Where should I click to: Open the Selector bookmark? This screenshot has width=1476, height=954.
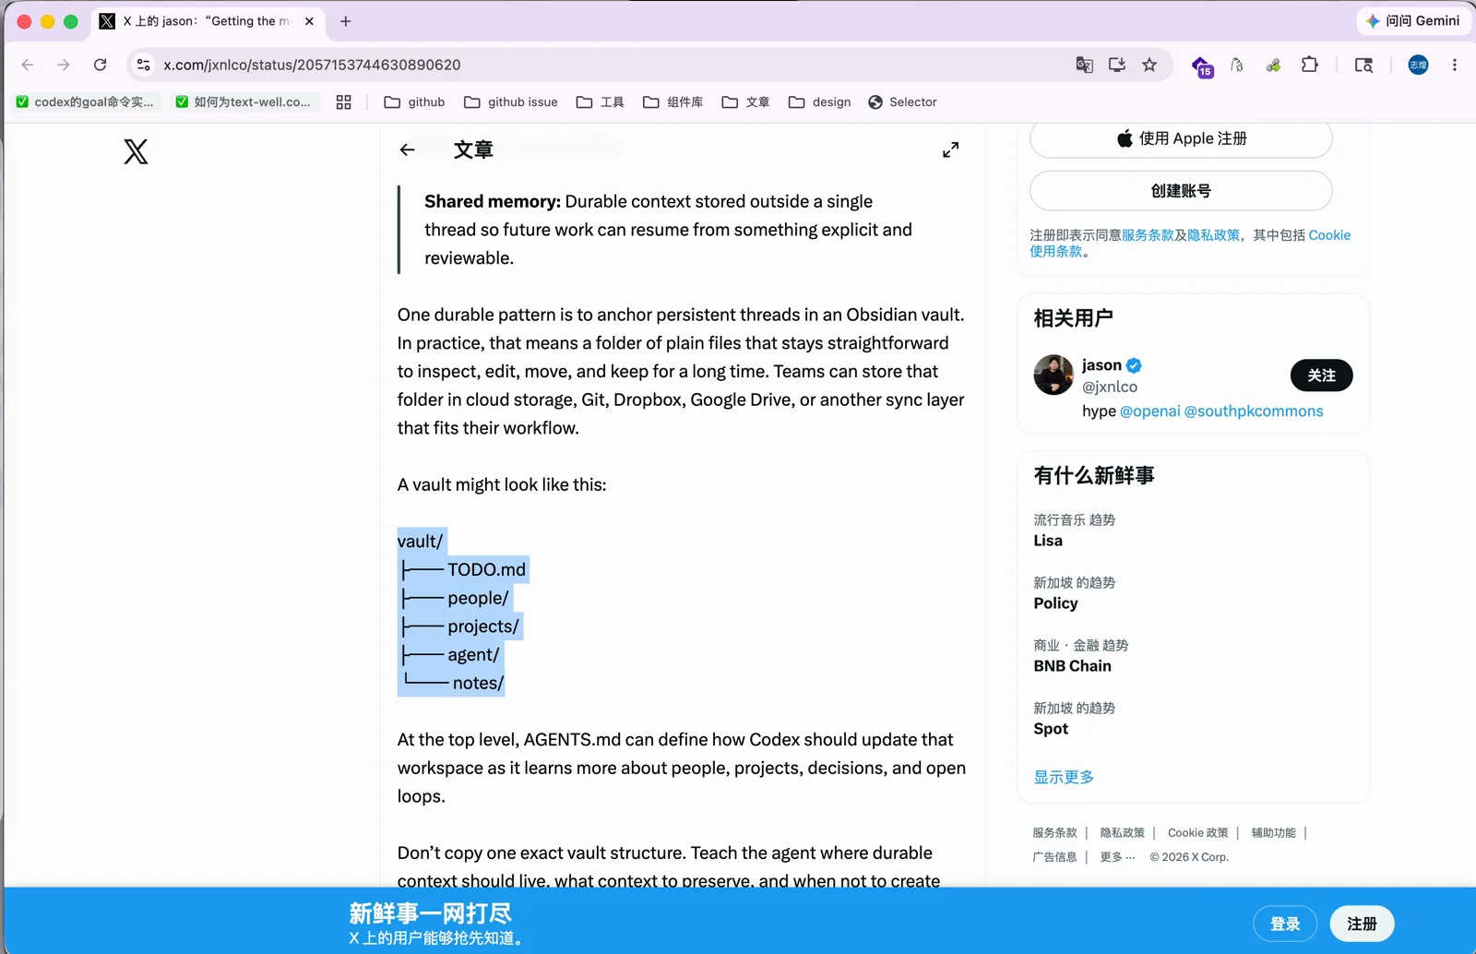click(902, 102)
